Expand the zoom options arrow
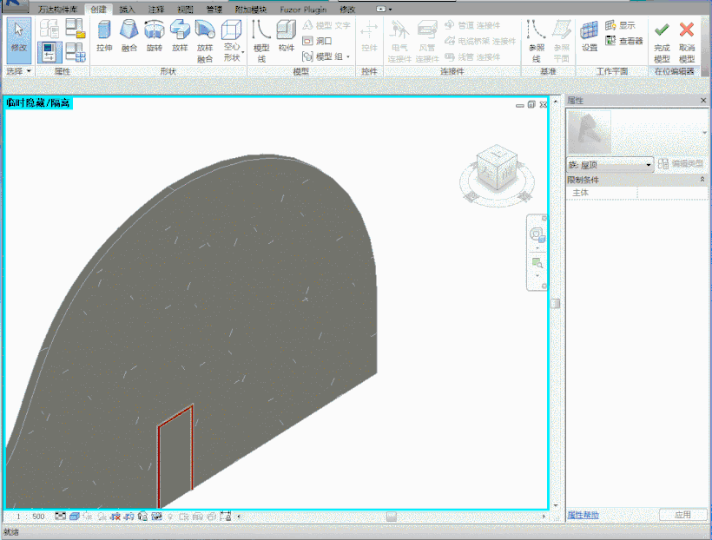Image resolution: width=712 pixels, height=540 pixels. click(537, 276)
